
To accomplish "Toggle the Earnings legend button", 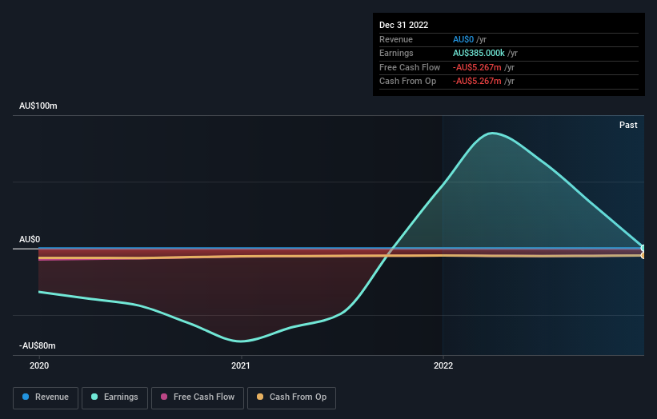I will pyautogui.click(x=114, y=397).
